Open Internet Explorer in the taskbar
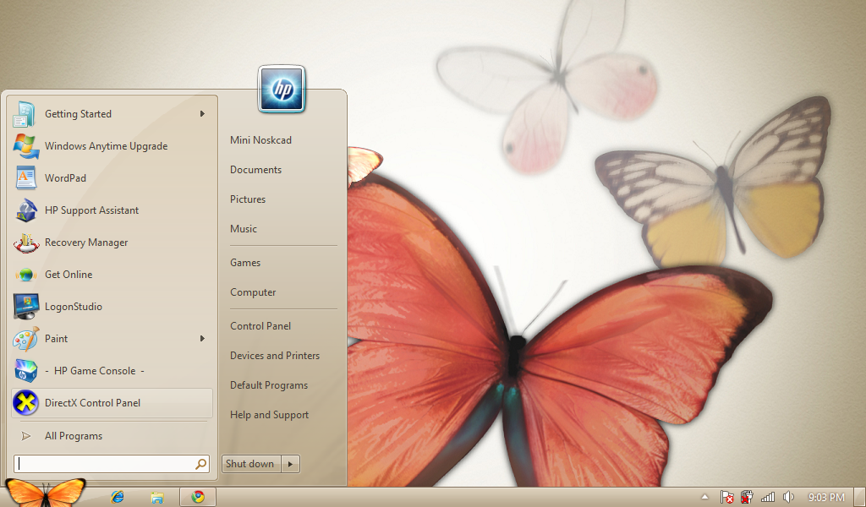The height and width of the screenshot is (507, 866). (118, 497)
